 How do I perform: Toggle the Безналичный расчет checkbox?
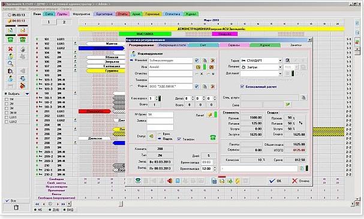point(242,86)
